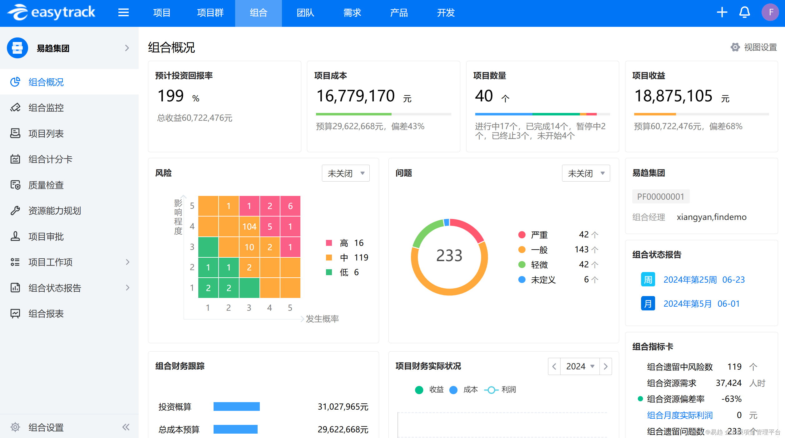This screenshot has width=785, height=438.
Task: Click risk matrix cell showing 6
Action: 290,206
